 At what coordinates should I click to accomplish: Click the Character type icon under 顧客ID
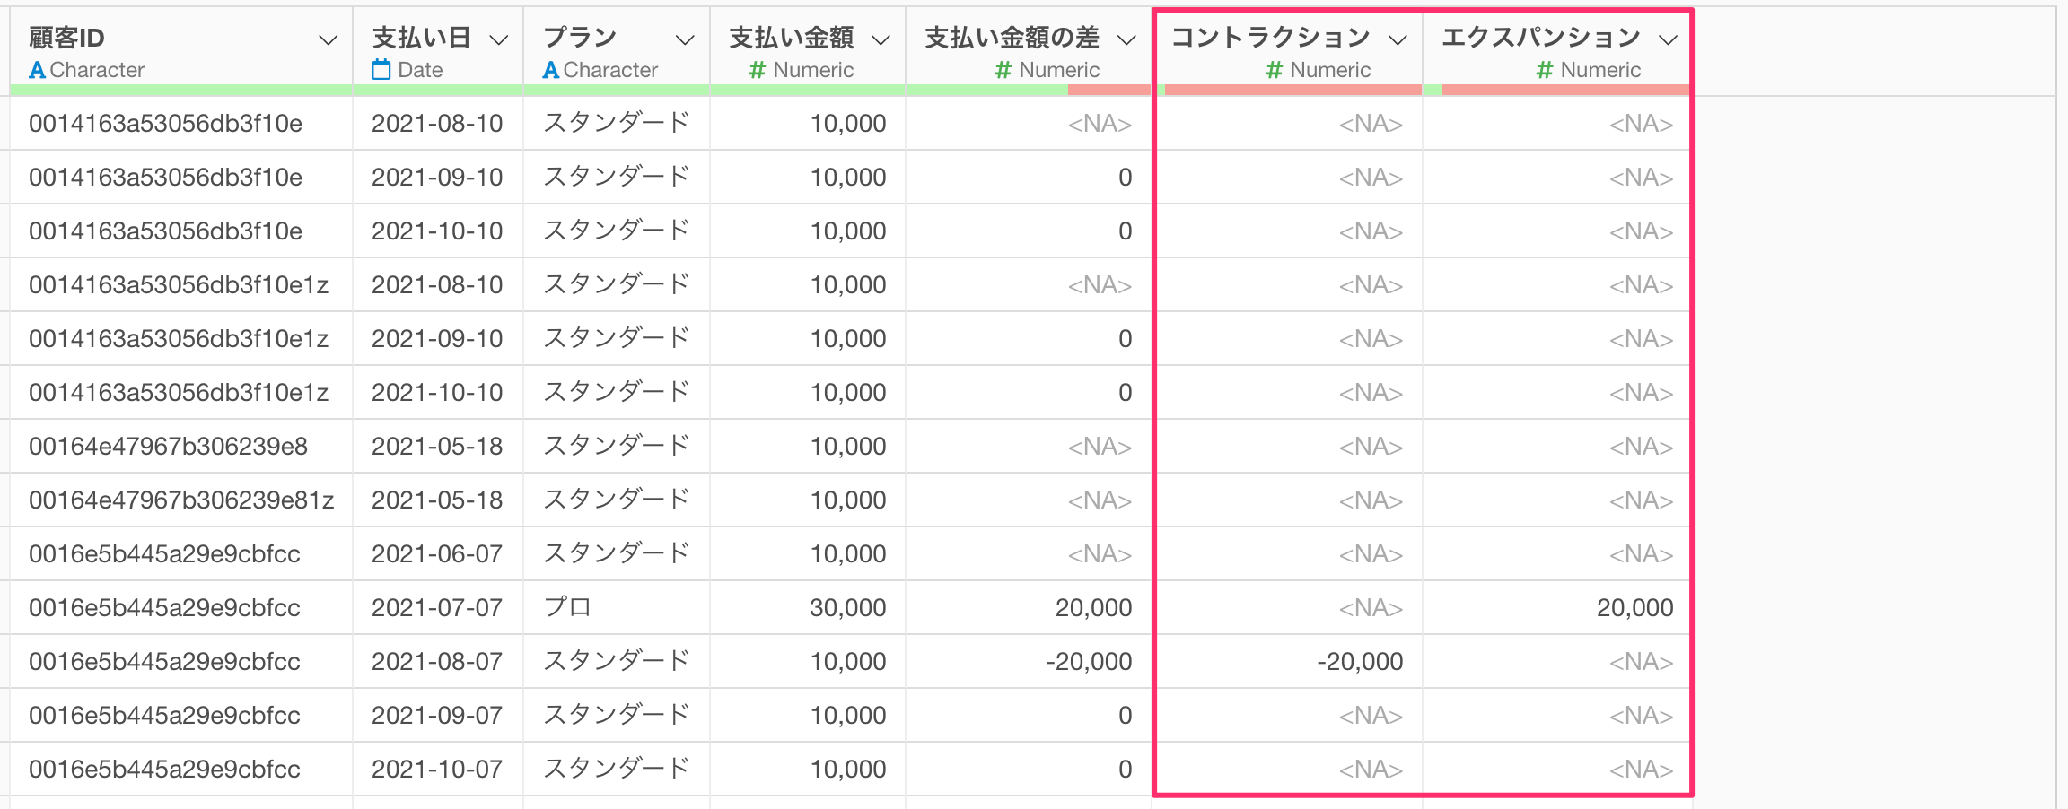(37, 70)
